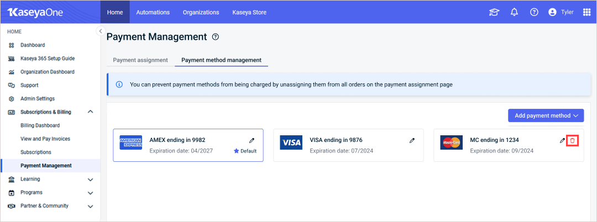Open the Automations menu

[x=153, y=12]
